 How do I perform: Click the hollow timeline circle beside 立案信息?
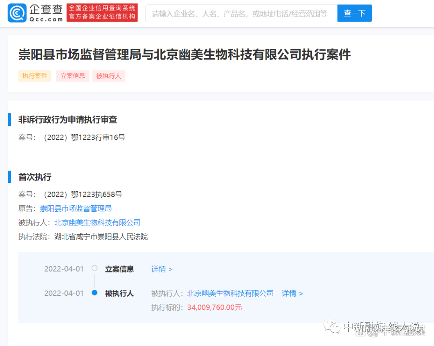point(94,269)
